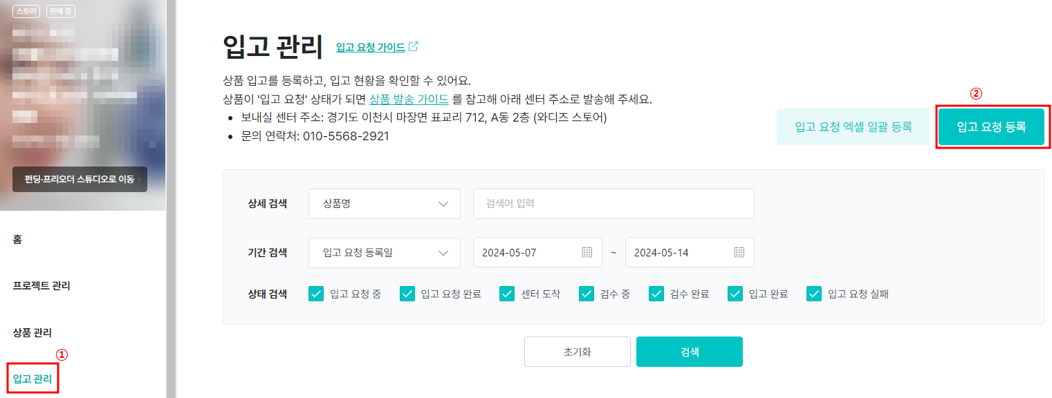Toggle the 센터 도착 status checkbox
Viewport: 1052px width, 398px height.
507,294
